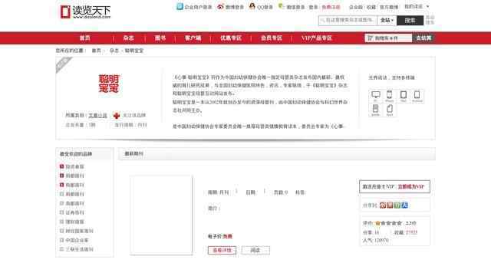Click the 最受欢迎的品牌 sidebar heading
491x276 pixels.
[x=76, y=153]
